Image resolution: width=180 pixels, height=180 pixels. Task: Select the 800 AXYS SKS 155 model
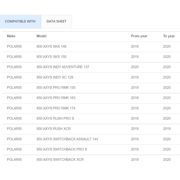tap(51, 57)
